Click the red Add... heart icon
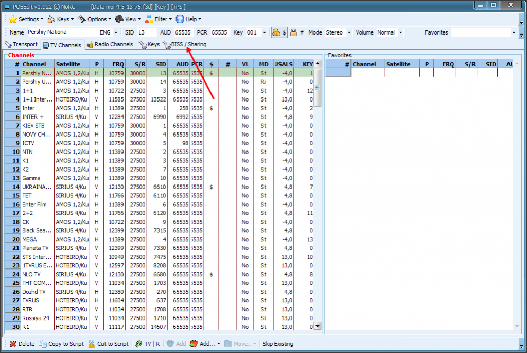This screenshot has width=527, height=353. point(194,344)
